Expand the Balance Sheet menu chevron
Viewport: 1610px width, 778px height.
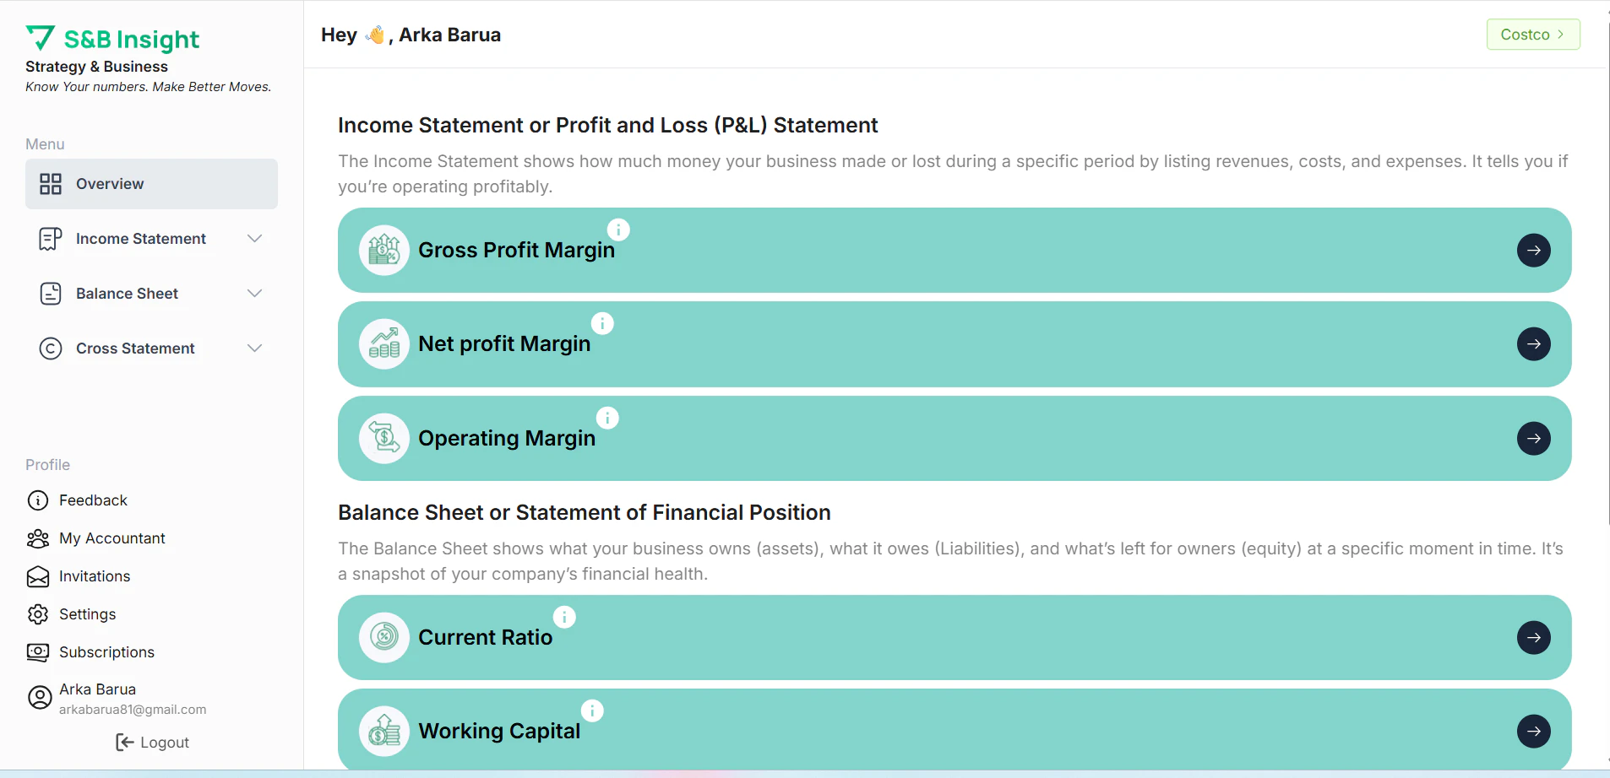[254, 294]
